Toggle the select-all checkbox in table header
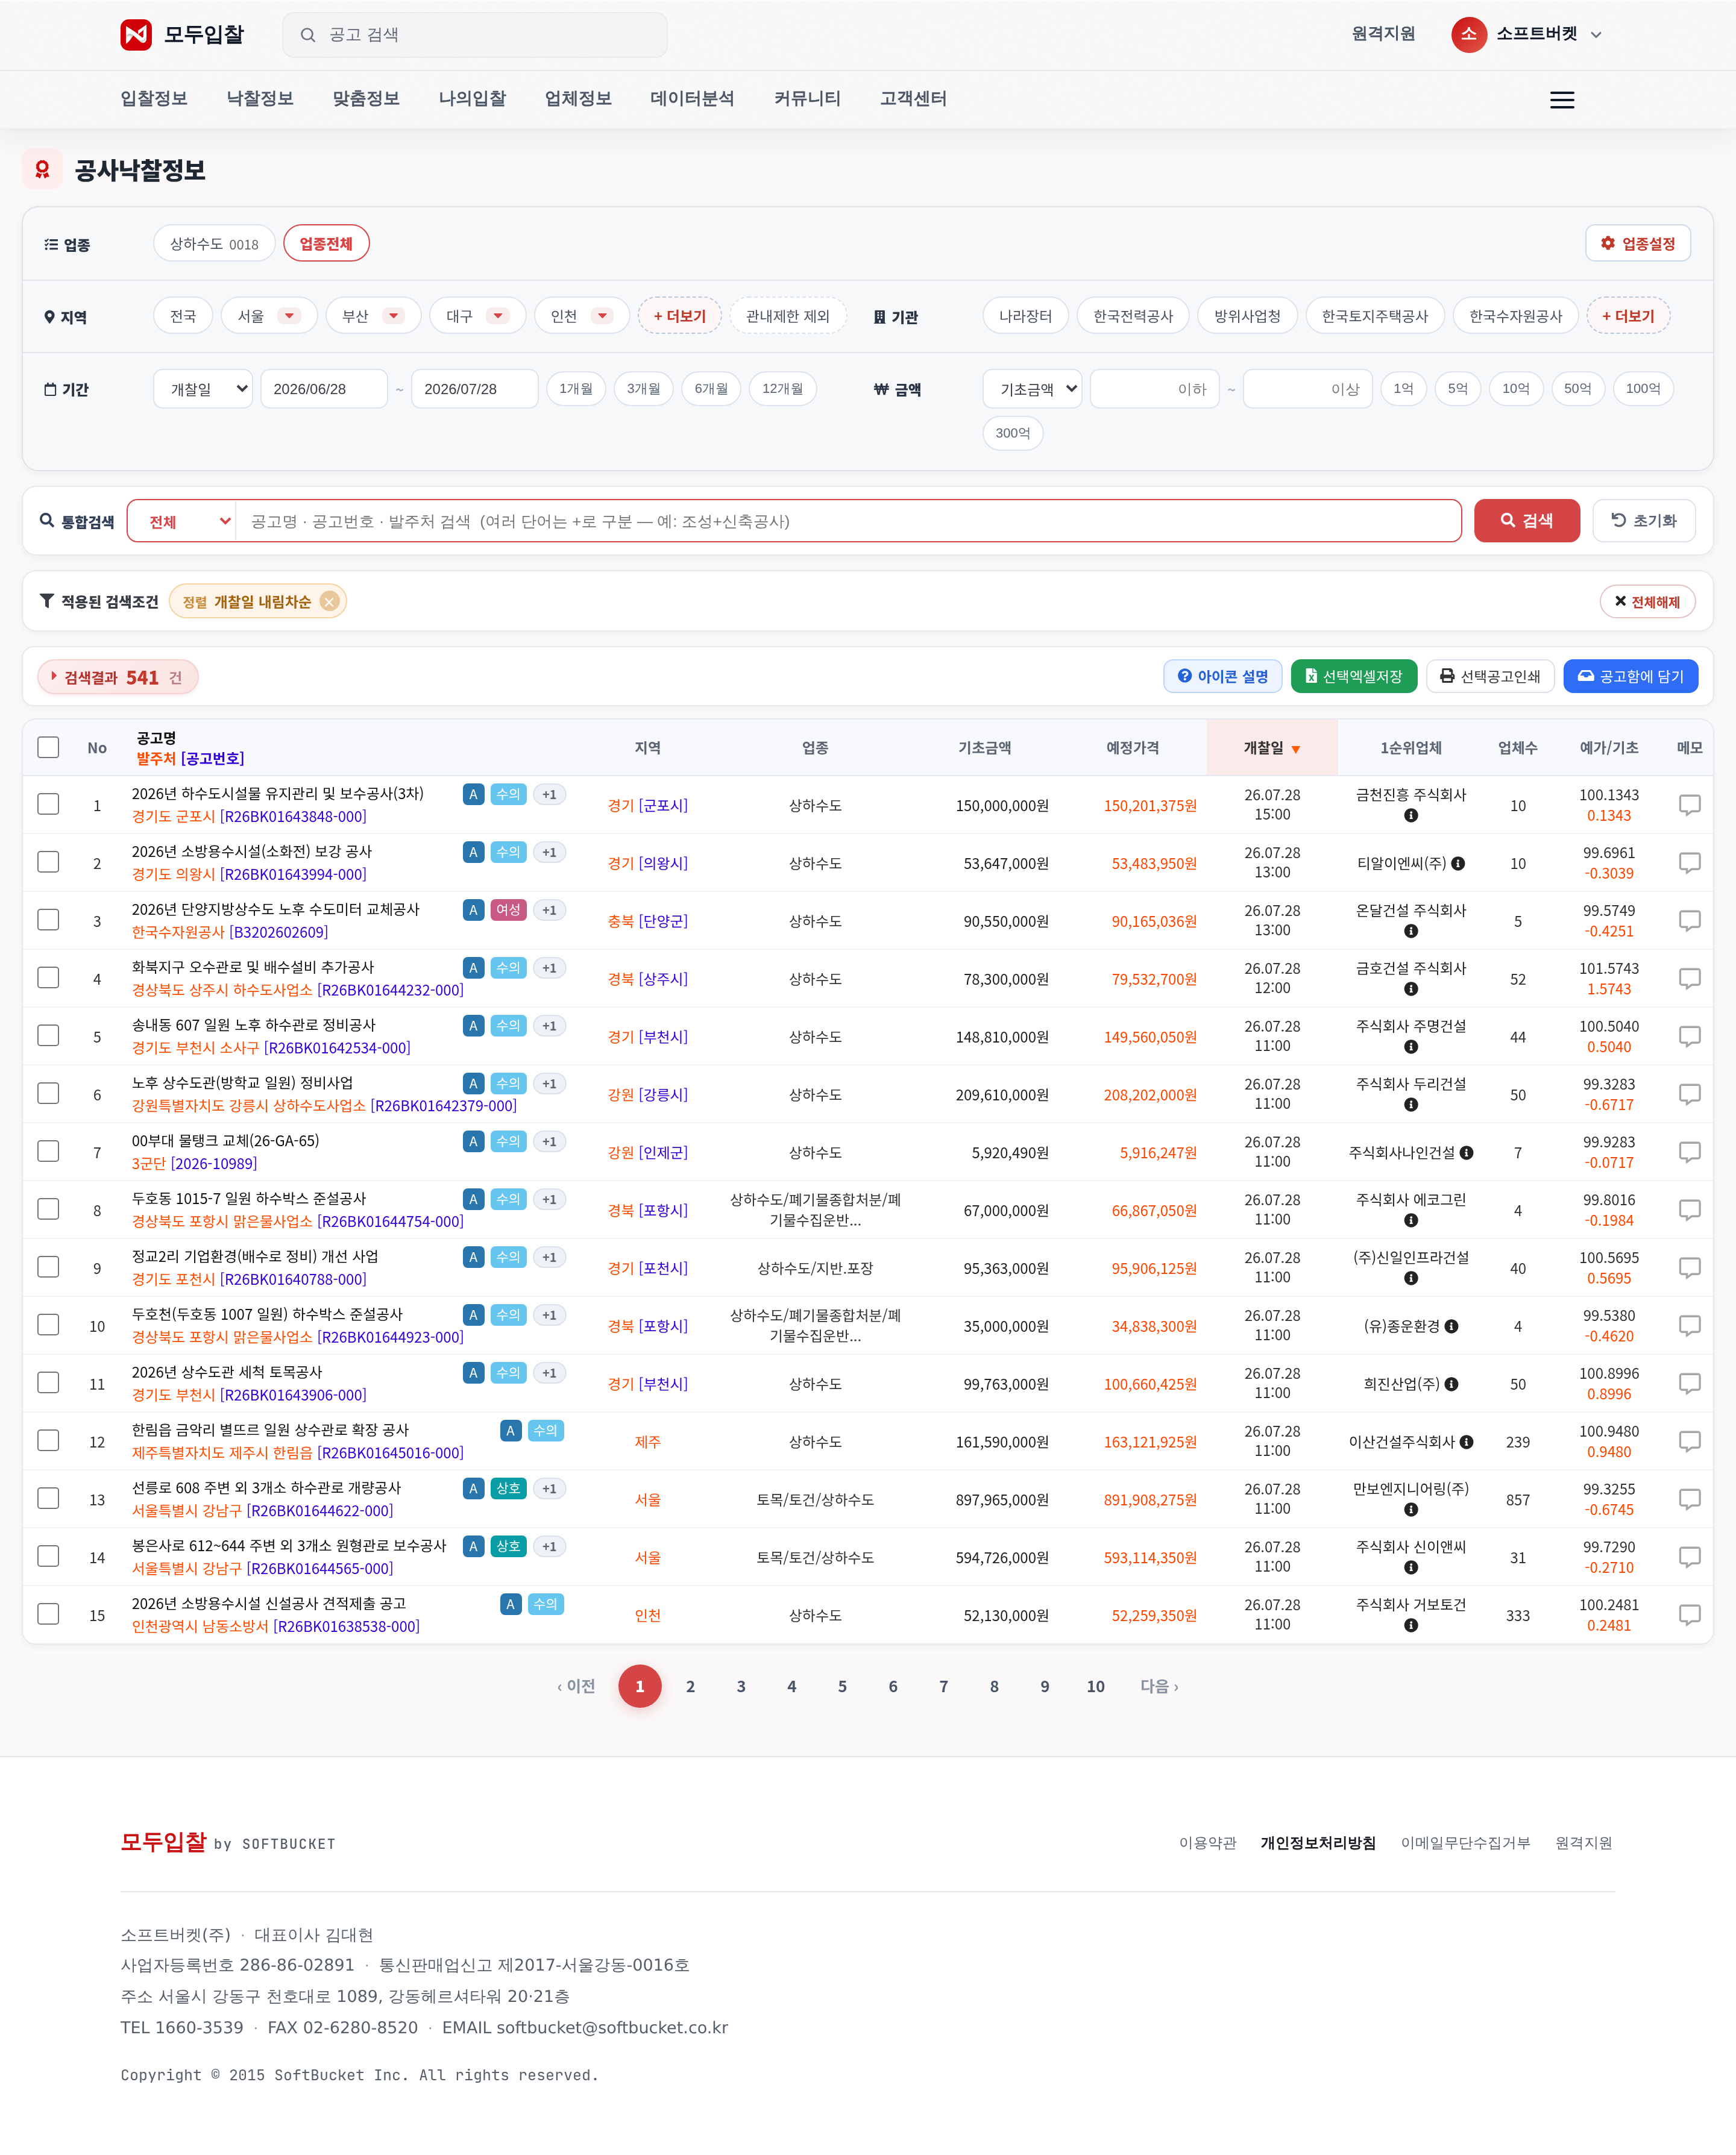 click(48, 748)
